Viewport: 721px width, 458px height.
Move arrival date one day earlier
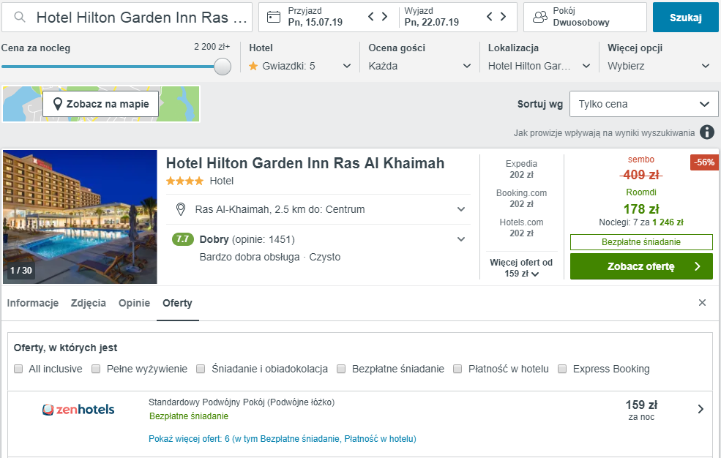coord(371,17)
